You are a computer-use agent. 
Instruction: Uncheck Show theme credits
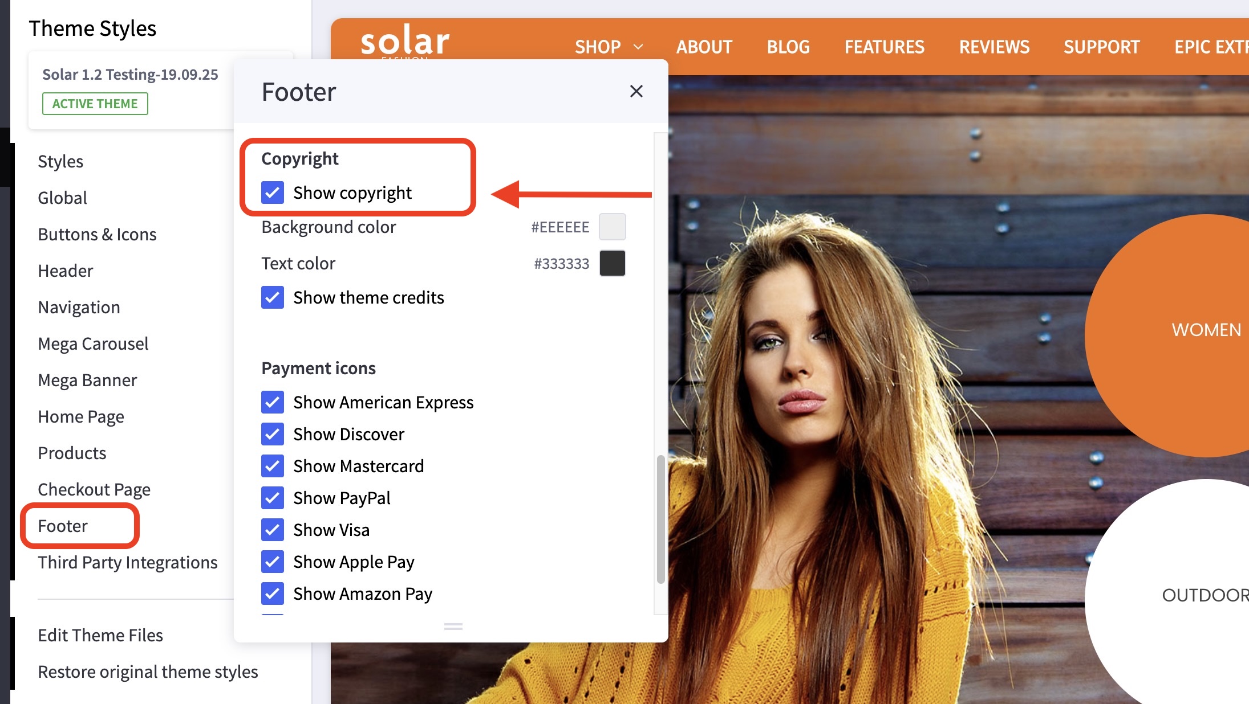[x=273, y=297]
